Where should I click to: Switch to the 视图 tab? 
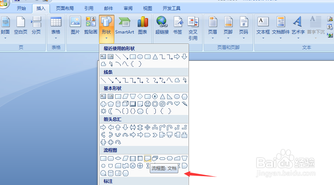click(147, 8)
